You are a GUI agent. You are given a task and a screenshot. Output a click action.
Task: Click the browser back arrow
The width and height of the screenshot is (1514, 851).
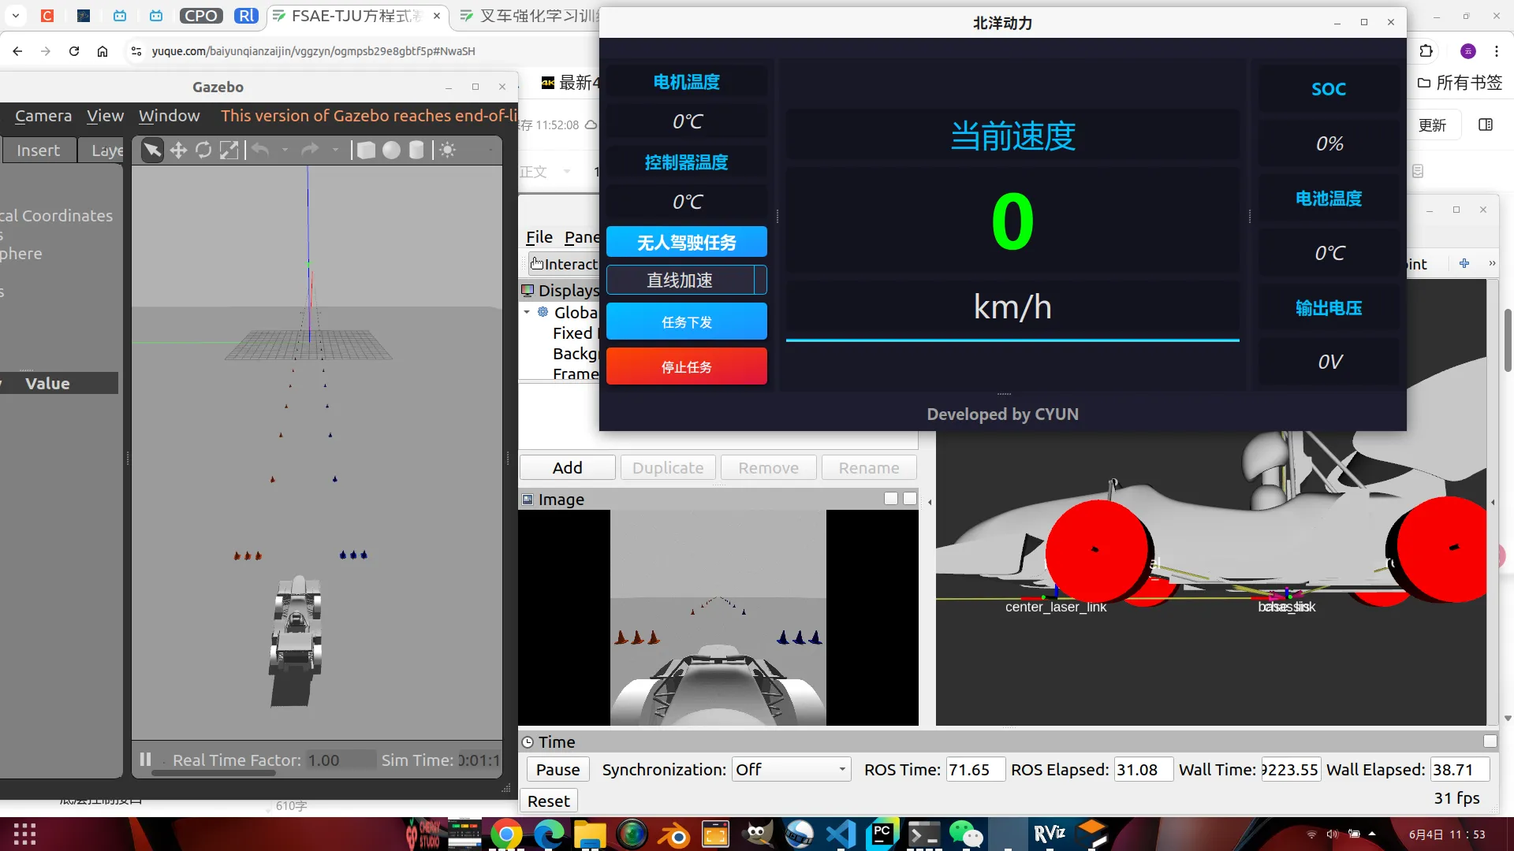pyautogui.click(x=17, y=51)
